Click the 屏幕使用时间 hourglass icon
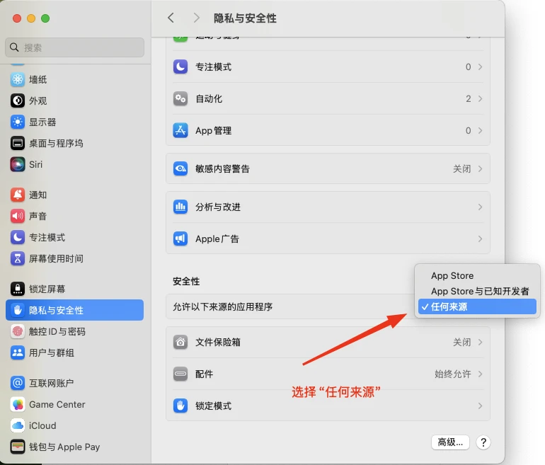Viewport: 545px width, 465px height. click(x=18, y=258)
